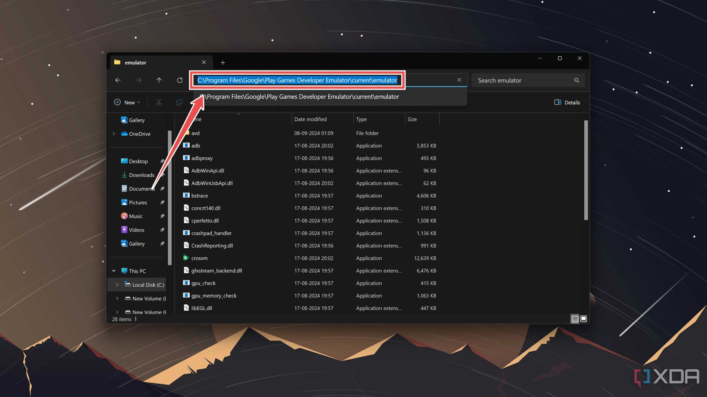Open the Downloads folder

[141, 175]
